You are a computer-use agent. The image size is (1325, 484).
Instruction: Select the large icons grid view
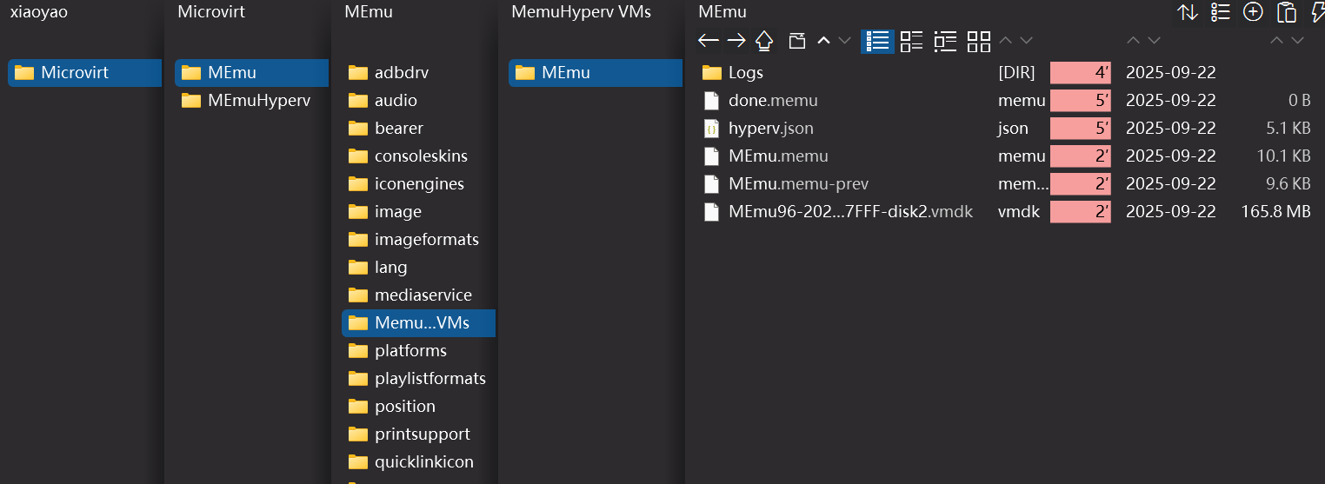pos(979,41)
